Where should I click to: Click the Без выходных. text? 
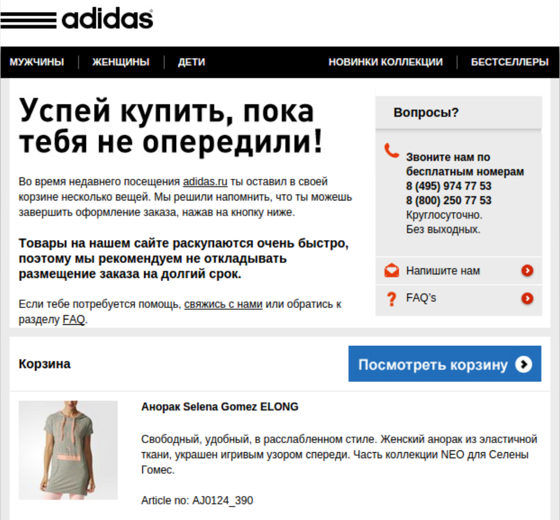point(443,229)
